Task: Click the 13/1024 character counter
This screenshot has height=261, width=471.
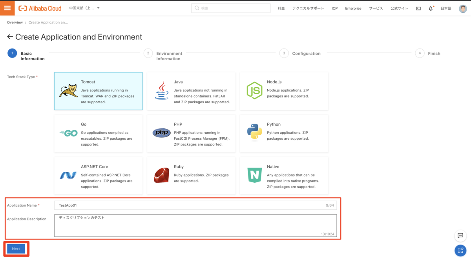Action: pos(328,234)
